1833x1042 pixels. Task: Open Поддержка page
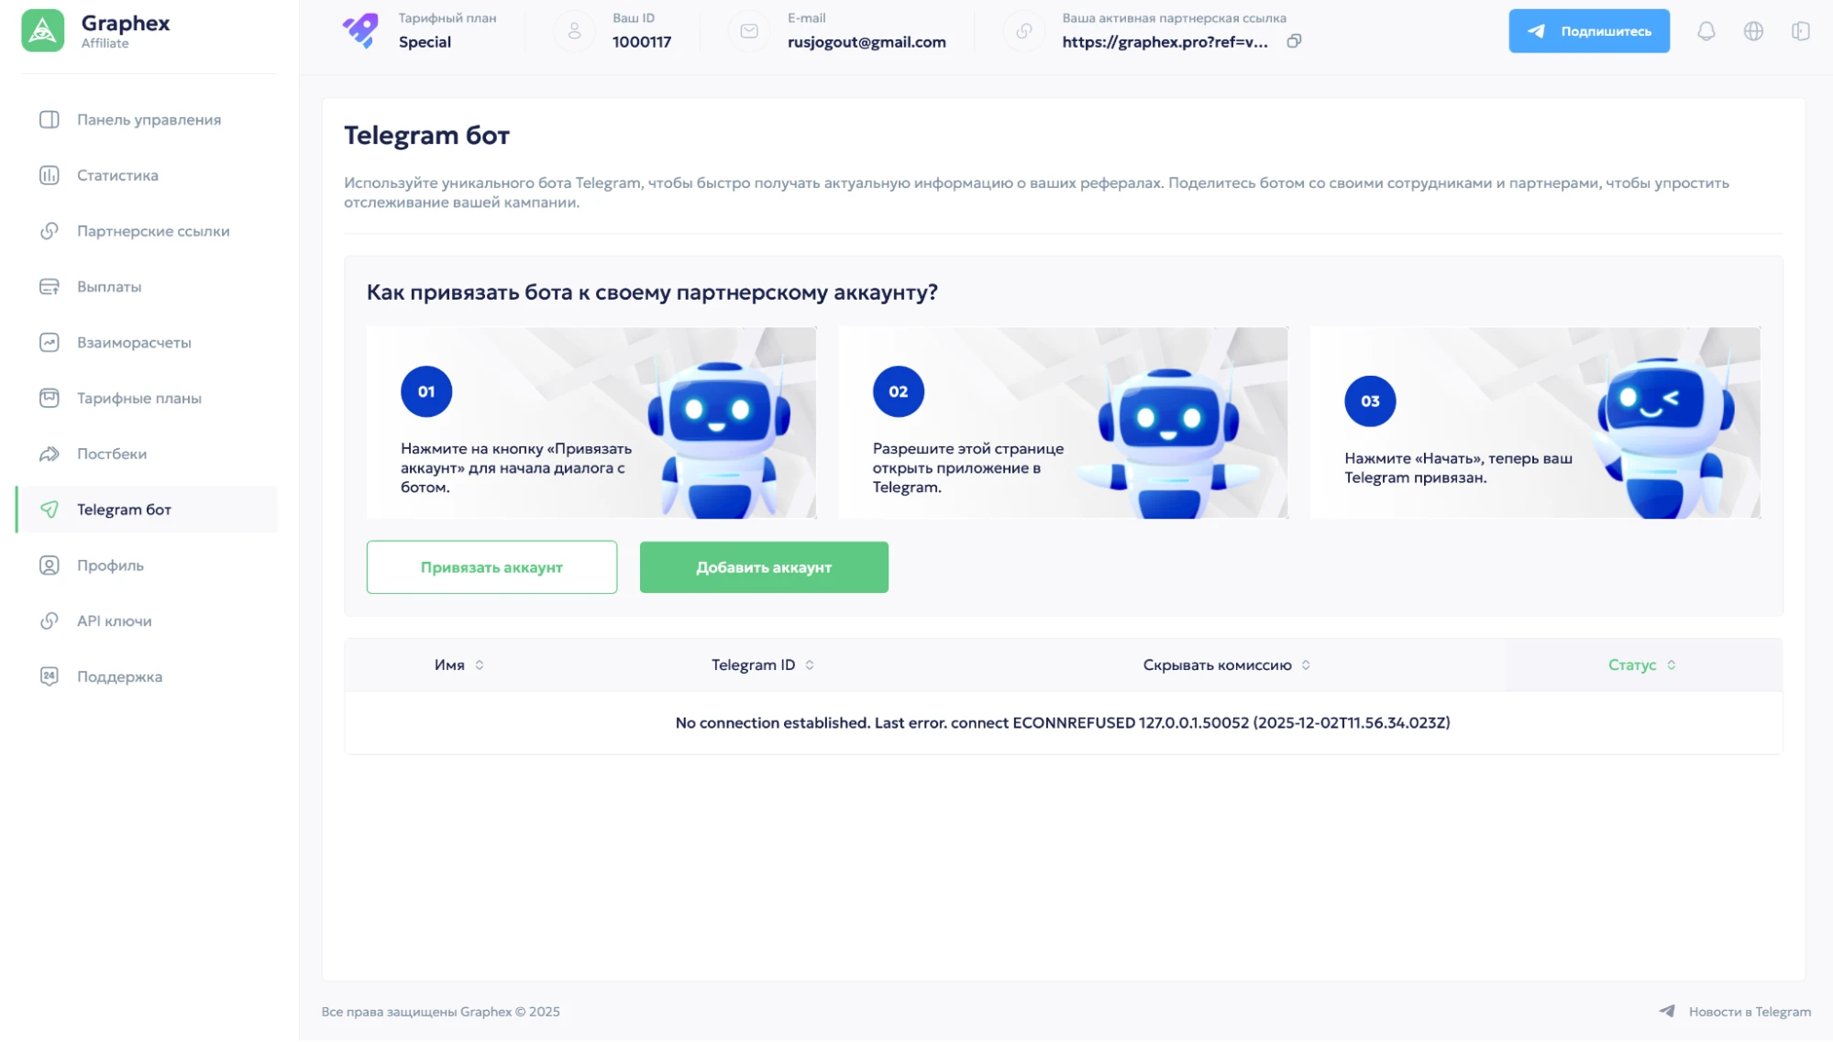pos(147,677)
